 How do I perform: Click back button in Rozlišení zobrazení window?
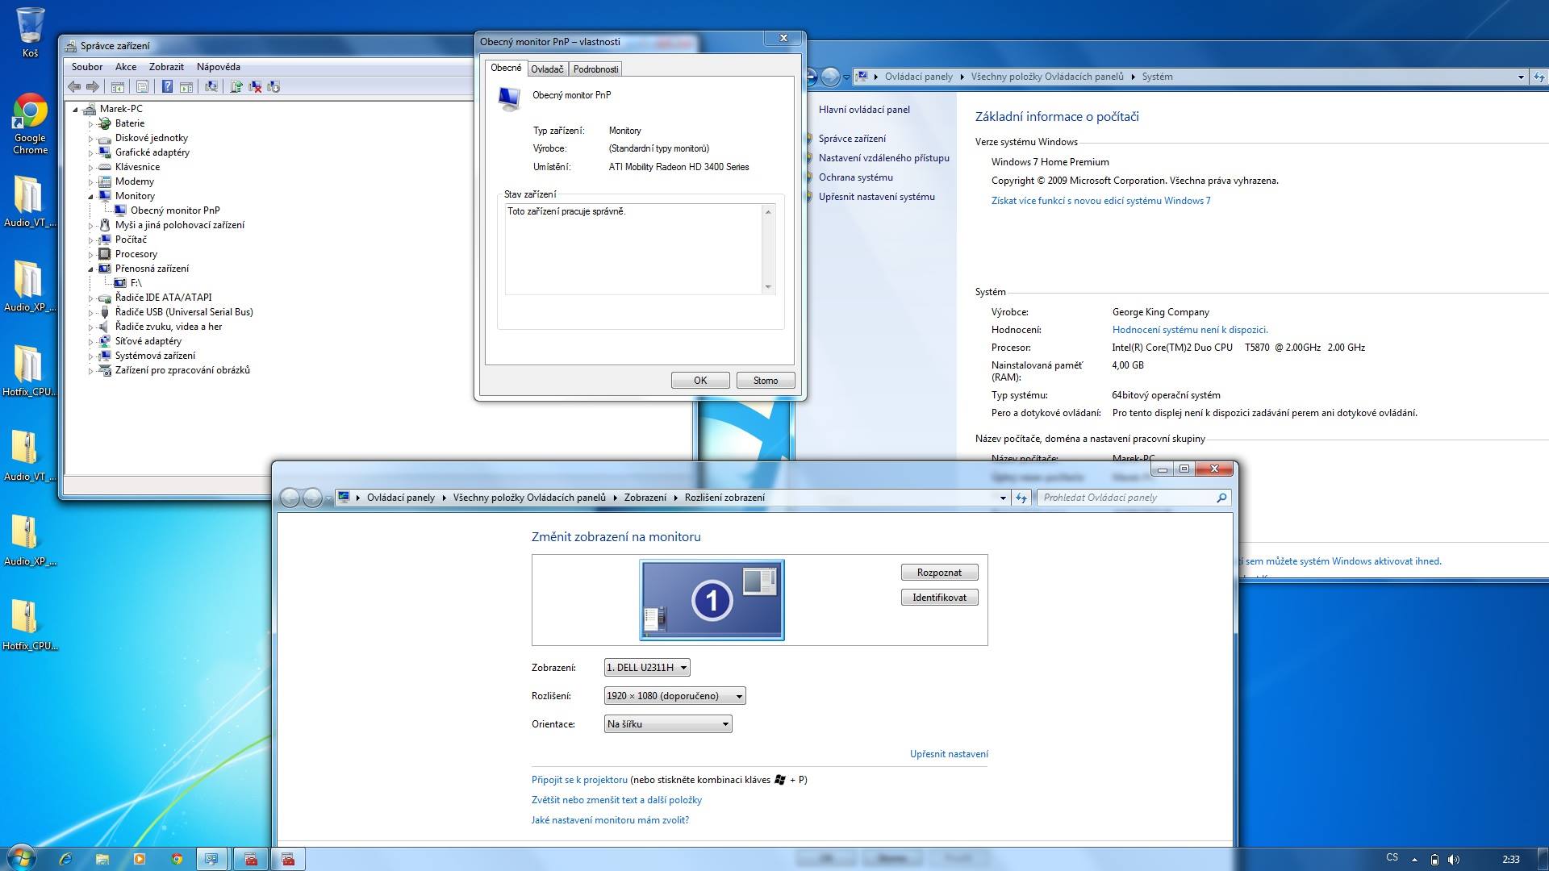290,498
